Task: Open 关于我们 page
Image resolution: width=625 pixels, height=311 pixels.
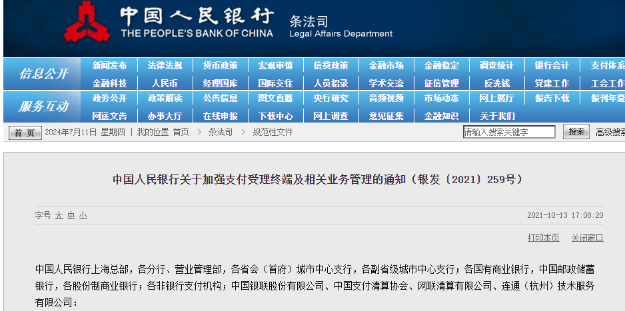Action: pyautogui.click(x=496, y=116)
